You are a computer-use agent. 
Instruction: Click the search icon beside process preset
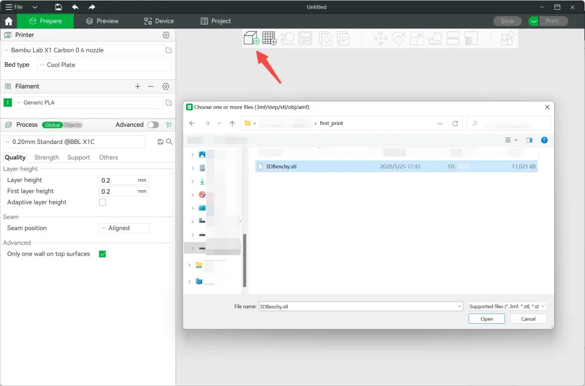pyautogui.click(x=169, y=142)
